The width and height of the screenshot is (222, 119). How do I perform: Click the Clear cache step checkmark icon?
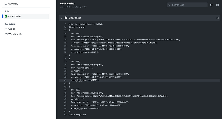(66, 18)
